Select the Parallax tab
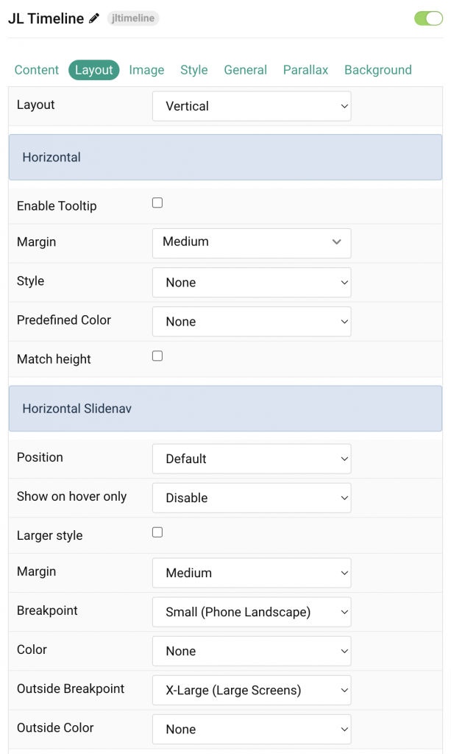 [x=305, y=70]
